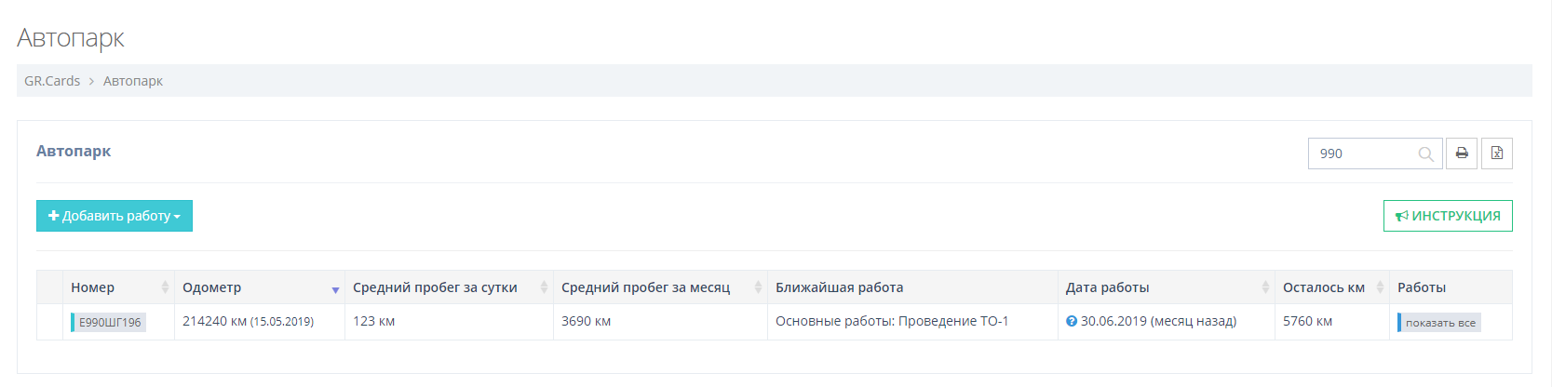Select Автопарк in the breadcrumb trail
Screen dimensions: 1552x387
coord(133,81)
